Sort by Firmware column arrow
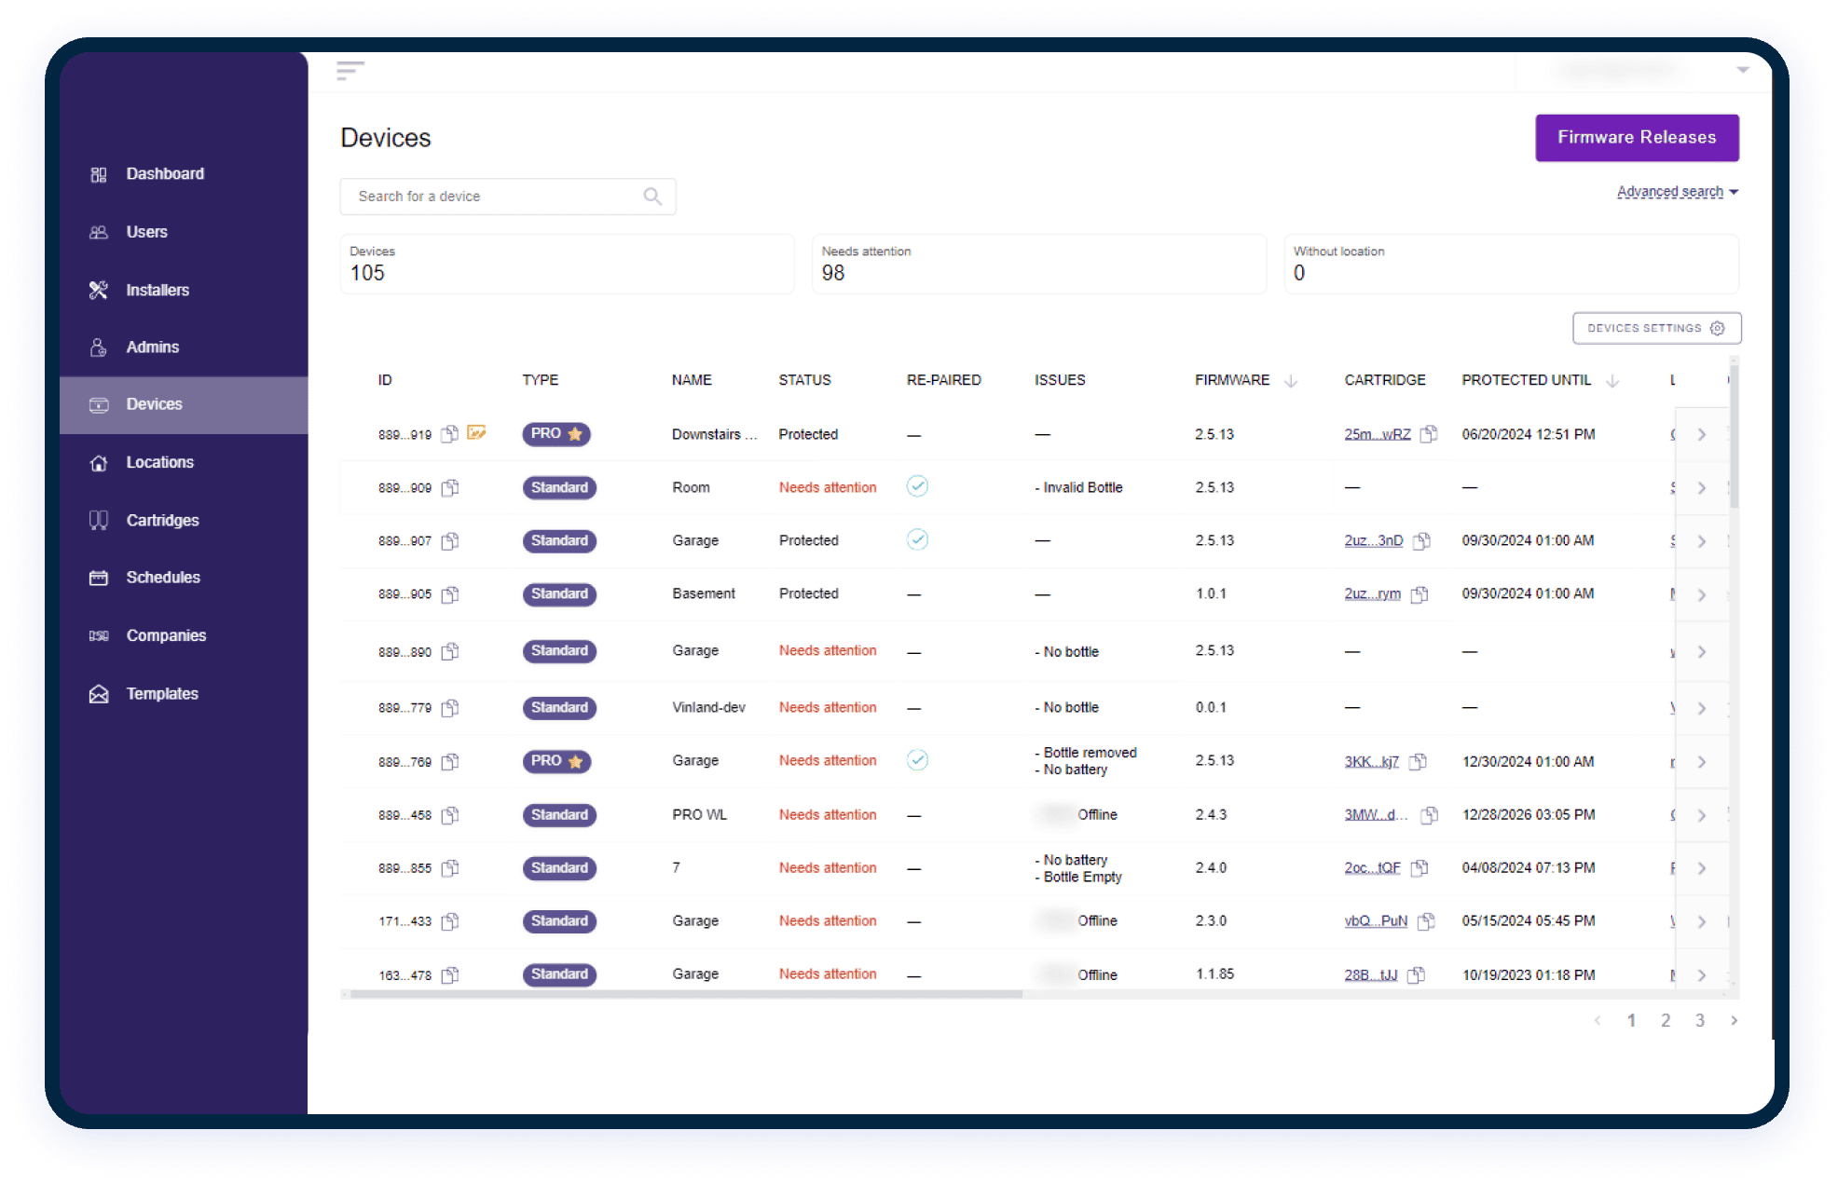Screen dimensions: 1838x1185 click(x=1291, y=381)
